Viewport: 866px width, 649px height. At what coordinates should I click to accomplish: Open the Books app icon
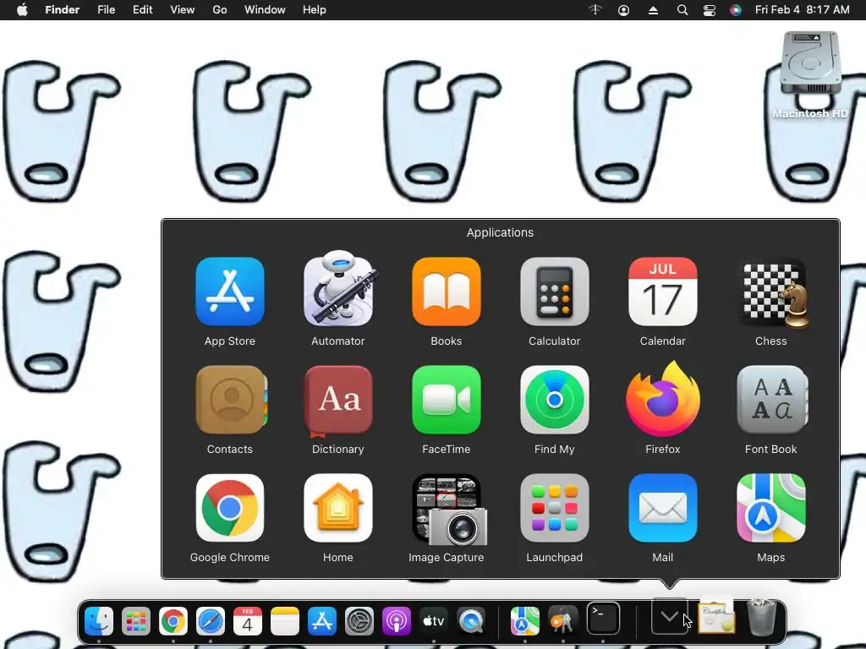[447, 292]
